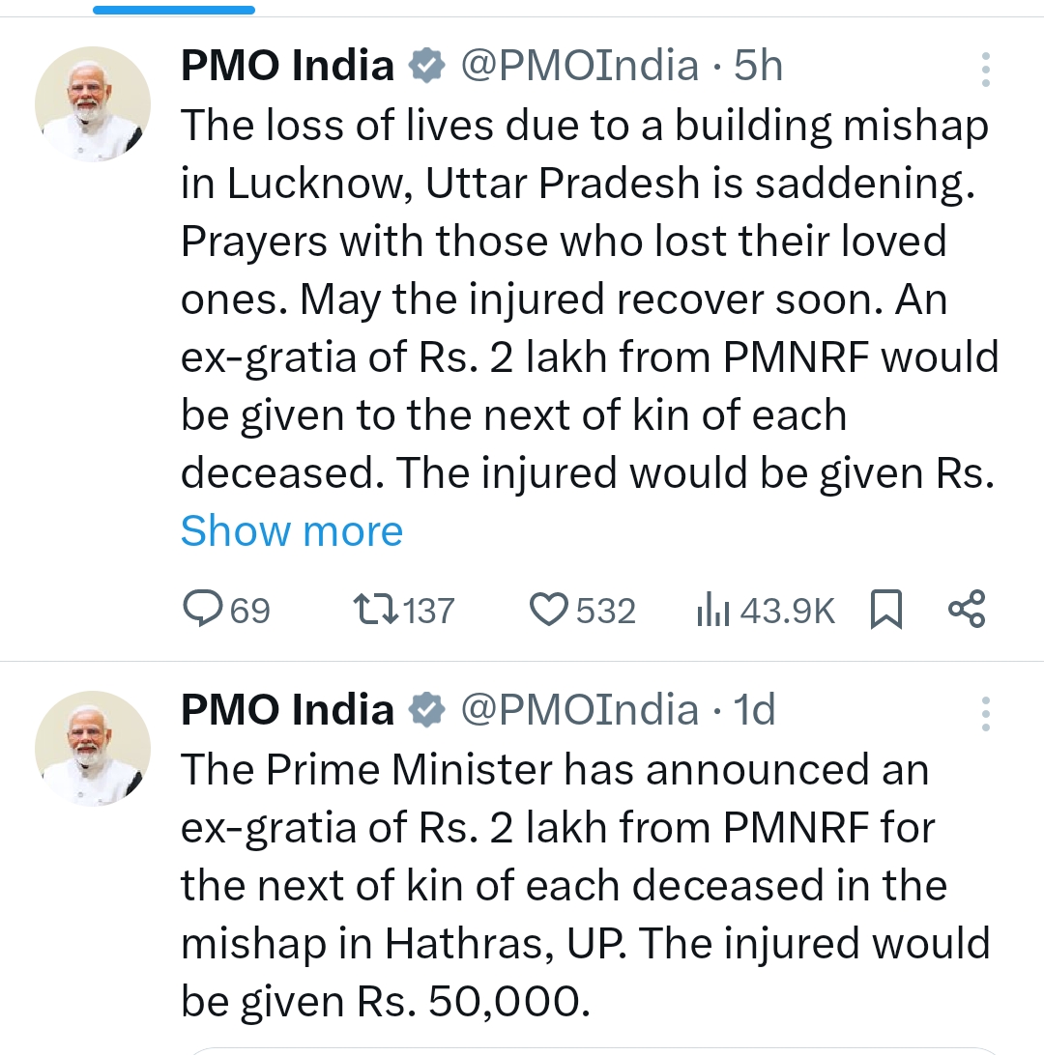Click the verified badge on first tweet
Viewport: 1044px width, 1055px height.
pyautogui.click(x=425, y=67)
